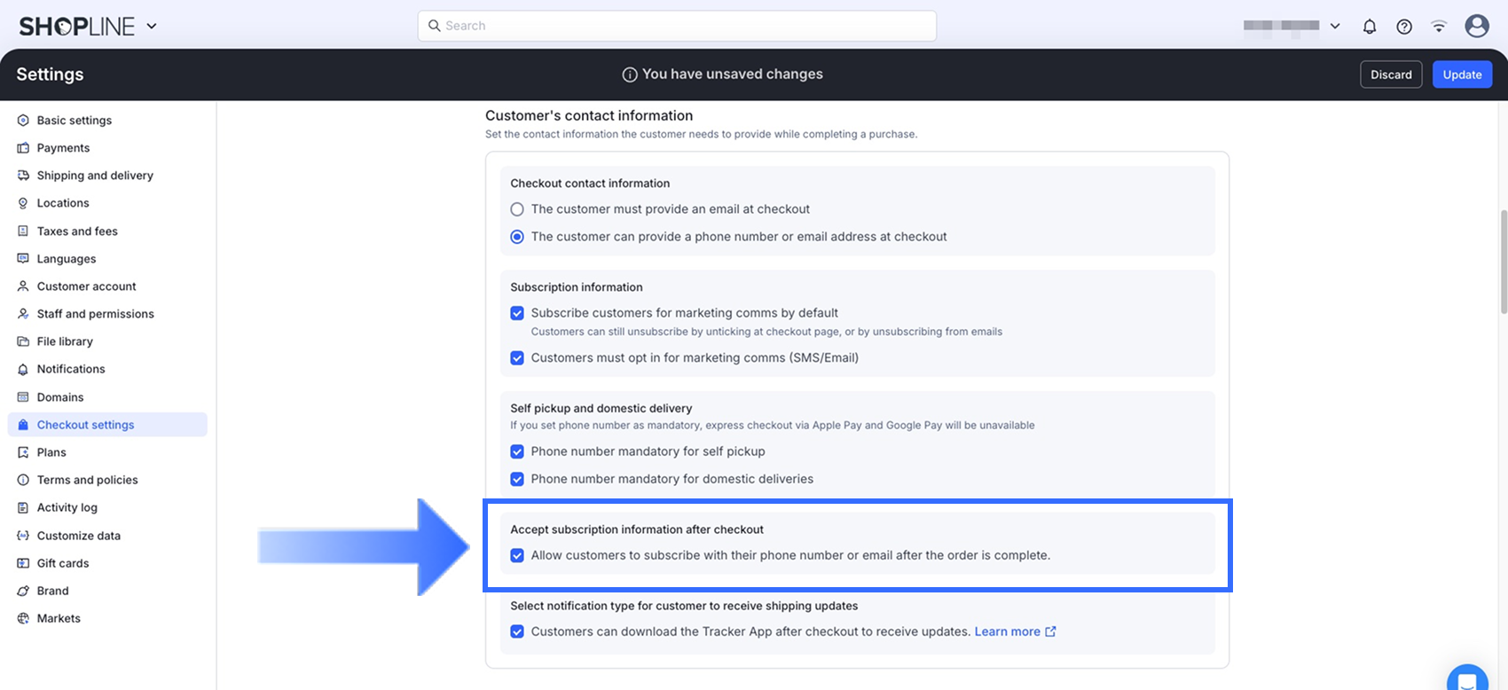
Task: Uncheck 'Phone number mandatory for self pickup'
Action: (x=517, y=451)
